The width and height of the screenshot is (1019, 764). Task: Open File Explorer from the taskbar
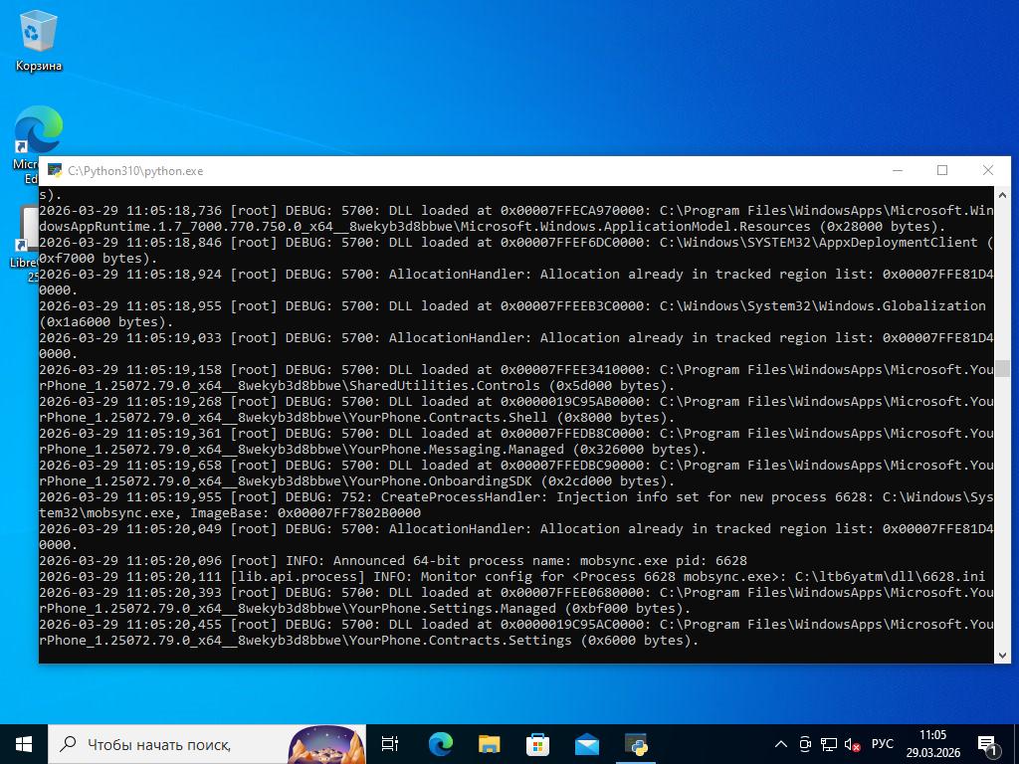pyautogui.click(x=489, y=744)
